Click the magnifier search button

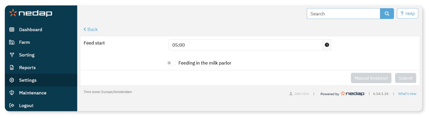pyautogui.click(x=387, y=14)
